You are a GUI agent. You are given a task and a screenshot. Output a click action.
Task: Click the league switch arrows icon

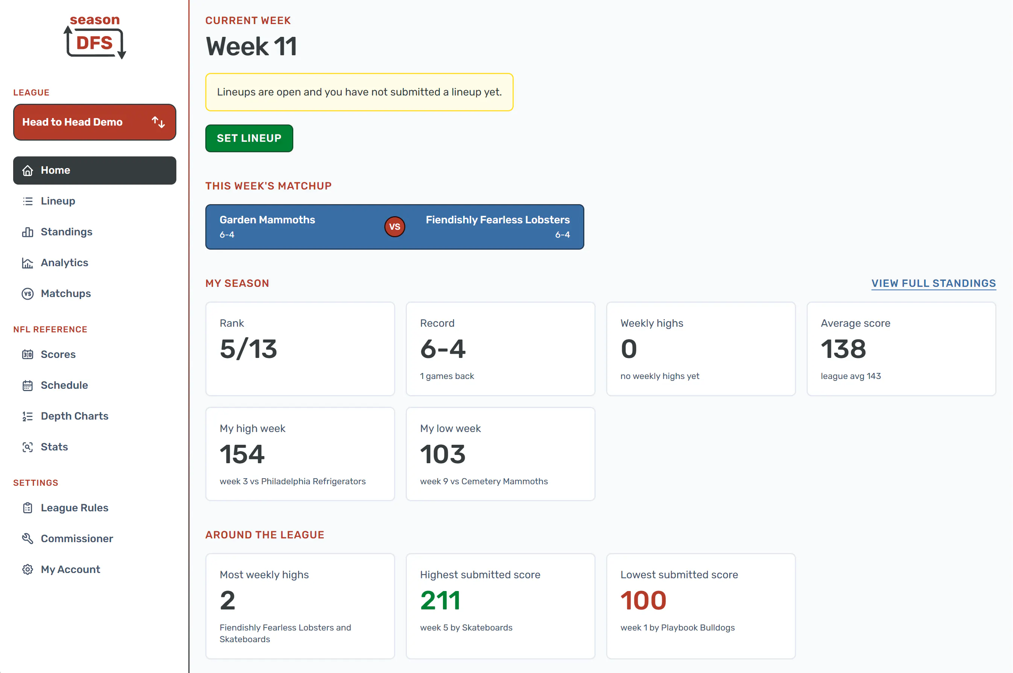click(158, 122)
